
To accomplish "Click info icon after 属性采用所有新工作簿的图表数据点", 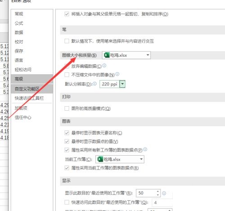I will coord(145,149).
